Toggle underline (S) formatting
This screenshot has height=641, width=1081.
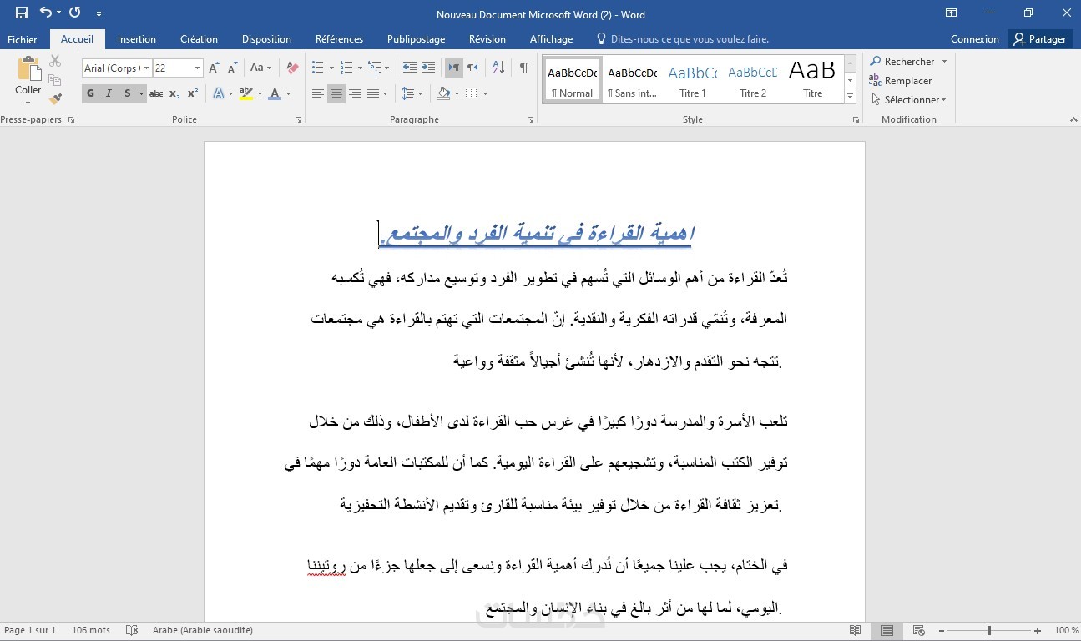[128, 93]
